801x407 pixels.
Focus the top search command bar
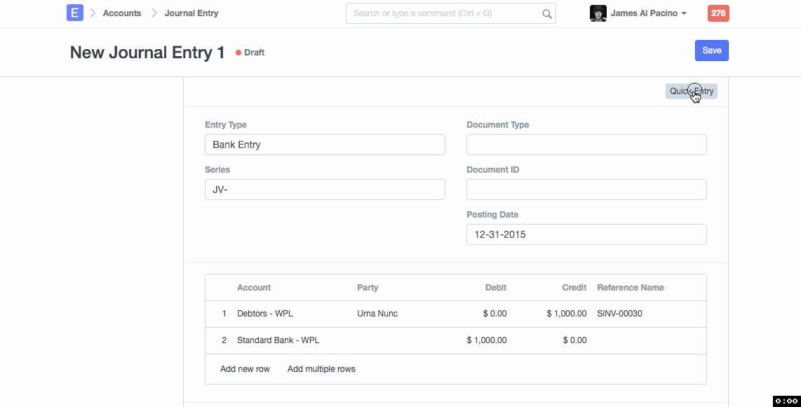445,13
